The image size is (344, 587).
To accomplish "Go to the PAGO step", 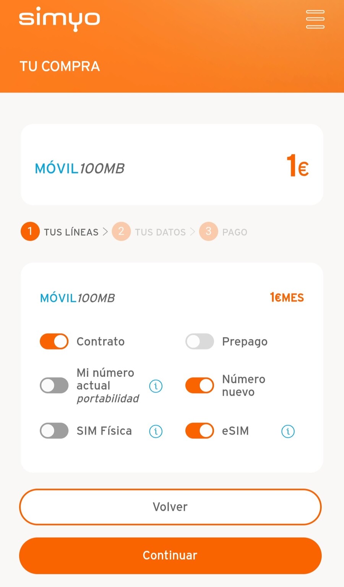I will [x=235, y=232].
